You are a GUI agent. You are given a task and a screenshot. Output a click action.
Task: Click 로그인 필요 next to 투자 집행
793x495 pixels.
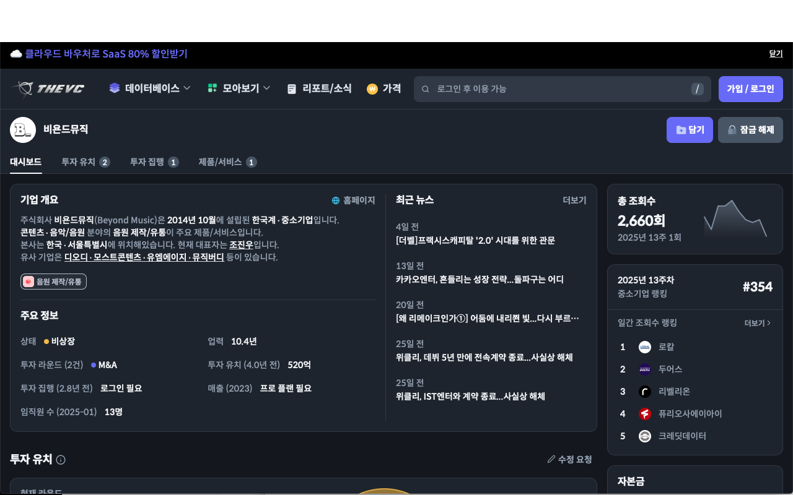click(121, 388)
